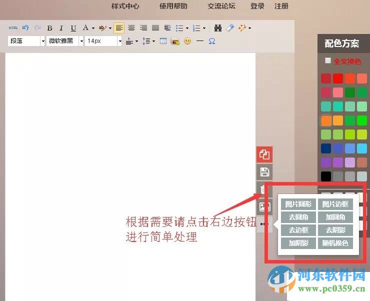Click the red copy content button
370x301 pixels.
pos(264,154)
